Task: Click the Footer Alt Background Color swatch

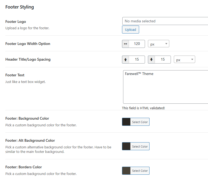Action: [126, 146]
